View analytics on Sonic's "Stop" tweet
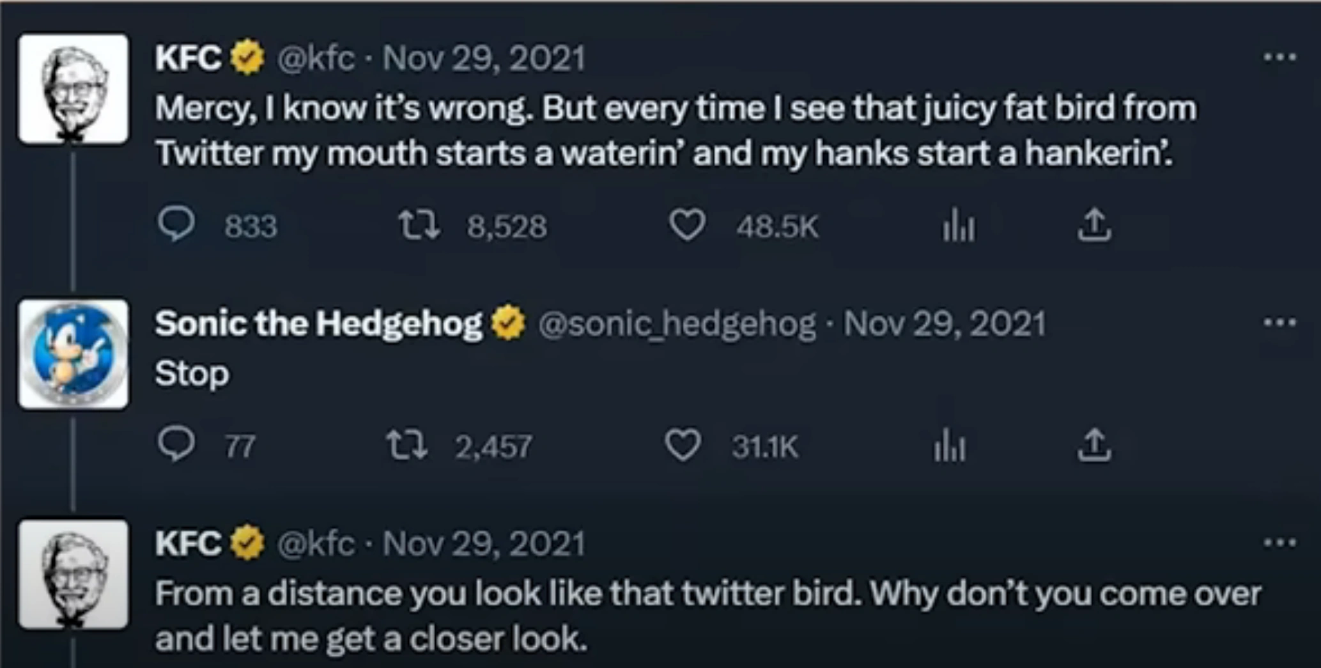Image resolution: width=1321 pixels, height=668 pixels. pyautogui.click(x=949, y=445)
